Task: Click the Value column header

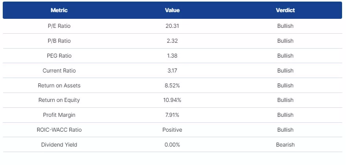Action: pos(172,10)
